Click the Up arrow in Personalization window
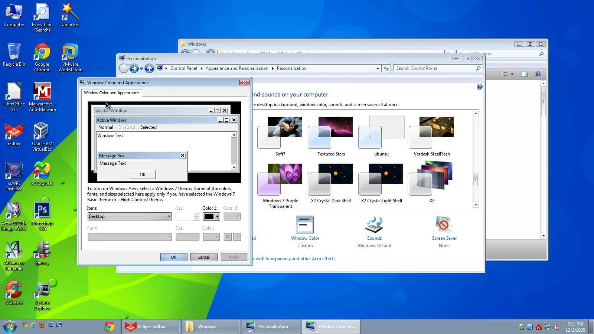The width and height of the screenshot is (594, 334). coord(149,68)
